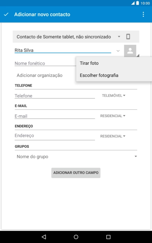Open the three-dot overflow menu
Screen dimensions: 152x243
tap(143, 15)
